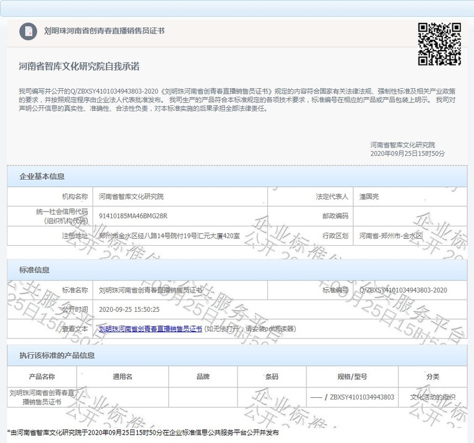The width and height of the screenshot is (474, 443).
Task: Click the credit code 91410185MA46BMG28R
Action: pyautogui.click(x=133, y=216)
